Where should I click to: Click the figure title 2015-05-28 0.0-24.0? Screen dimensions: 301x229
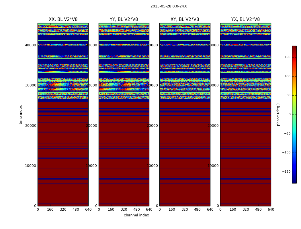(x=169, y=6)
